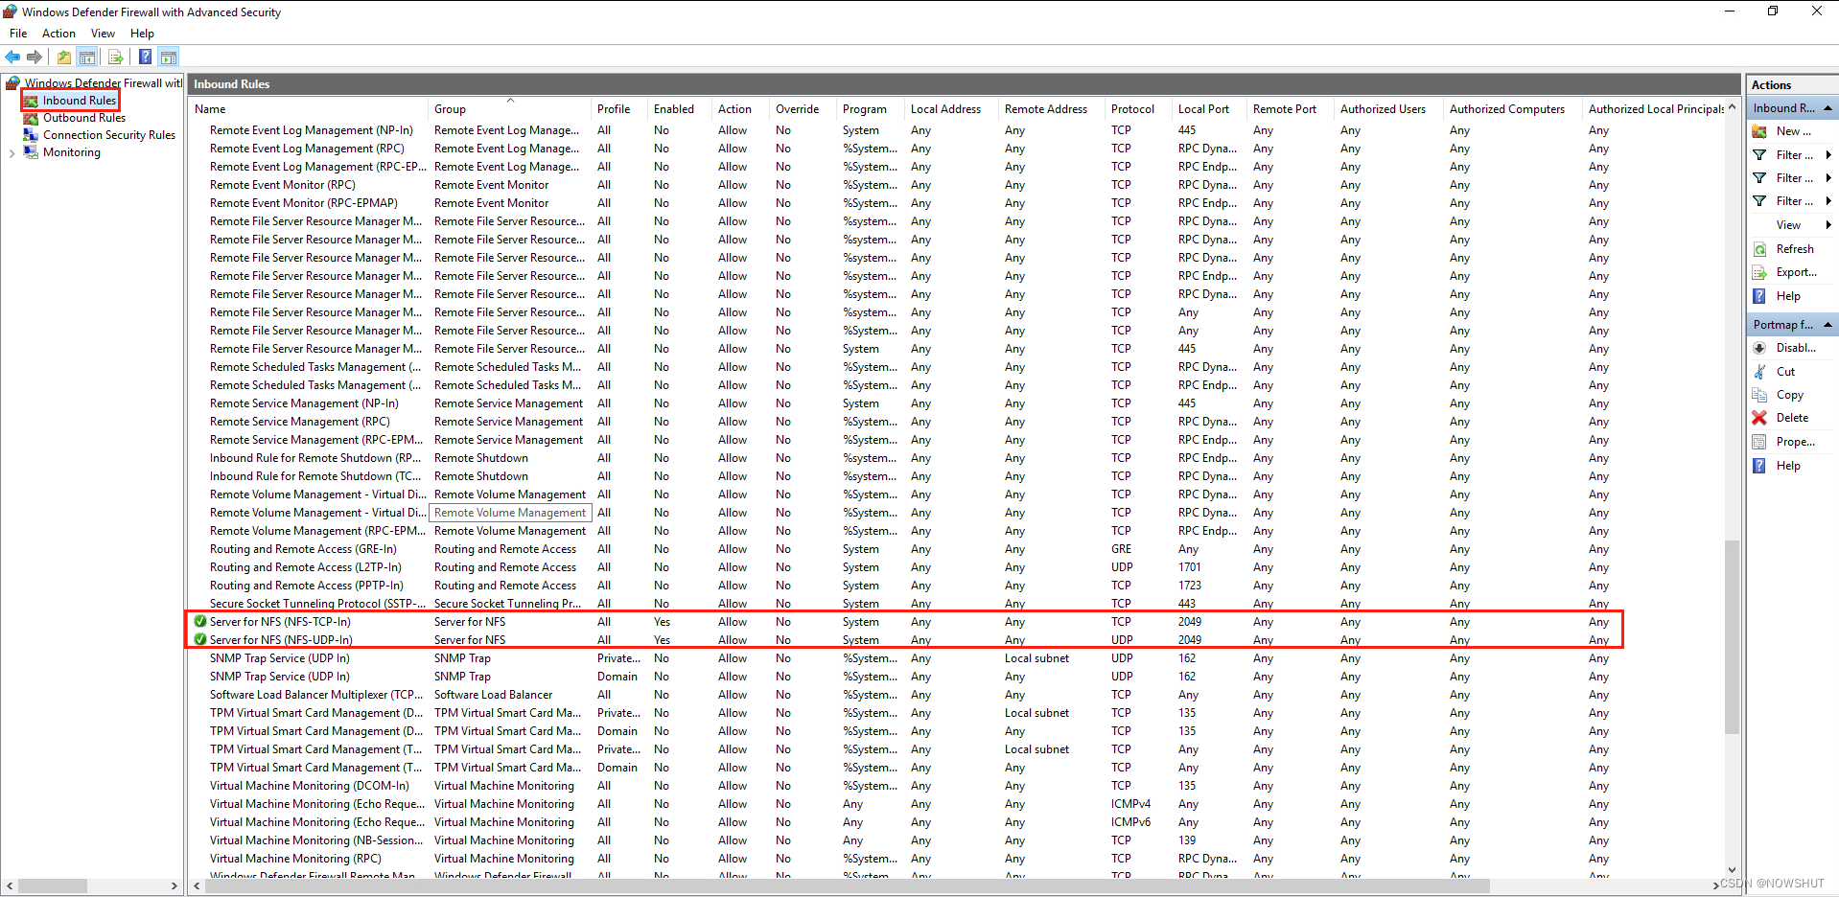The image size is (1839, 897).
Task: Click the rules list vertical scrollbar thumb
Action: coord(1732,636)
